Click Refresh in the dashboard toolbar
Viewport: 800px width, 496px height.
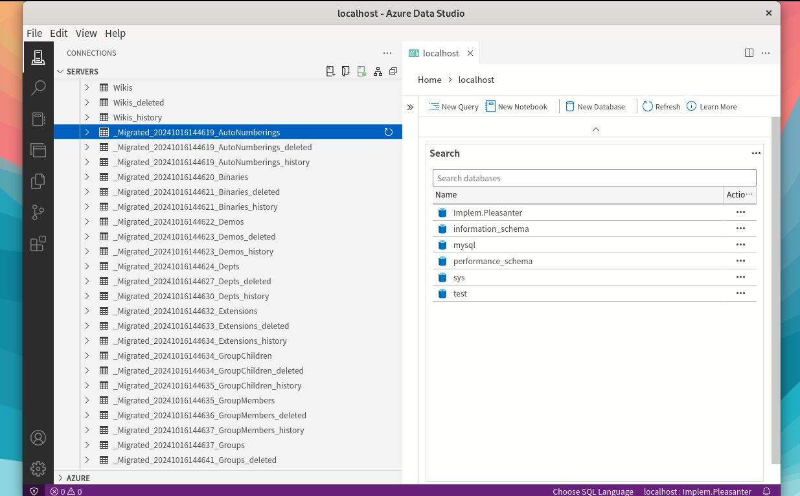point(661,107)
